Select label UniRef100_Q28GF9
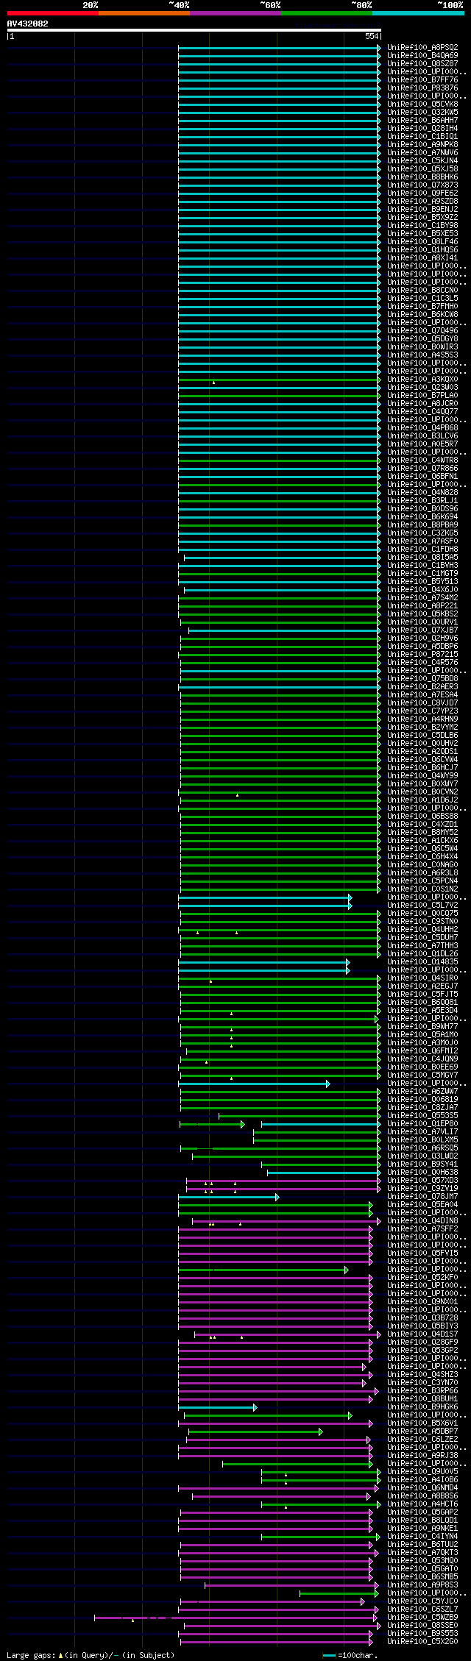This screenshot has height=1661, width=471. point(422,1342)
